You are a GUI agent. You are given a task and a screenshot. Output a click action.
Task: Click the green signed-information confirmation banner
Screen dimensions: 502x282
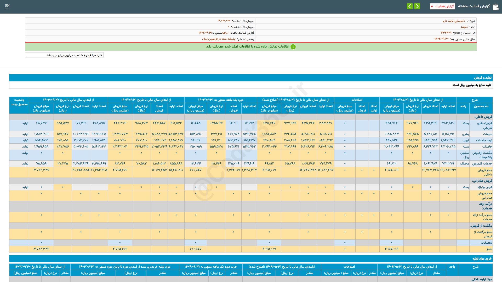251,47
